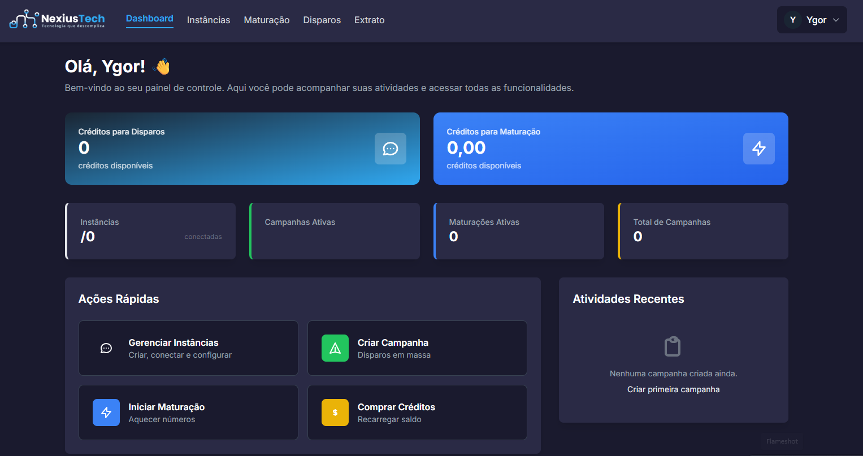The width and height of the screenshot is (863, 456).
Task: Open the Maturação section
Action: point(266,20)
